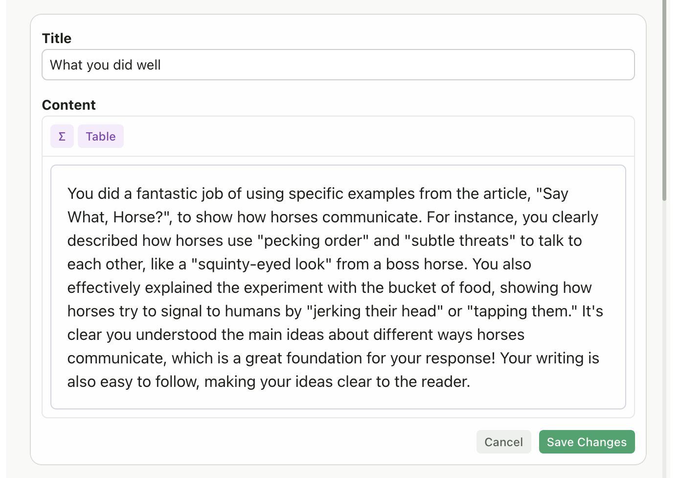Confirm edits with the green Save Changes button
Image resolution: width=681 pixels, height=478 pixels.
[x=587, y=442]
